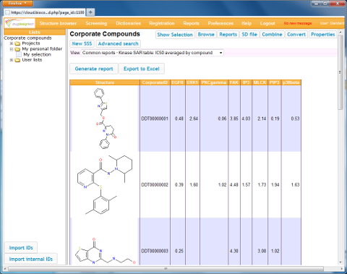Click the DDT00000001 ID cell
The width and height of the screenshot is (347, 274).
click(x=155, y=119)
